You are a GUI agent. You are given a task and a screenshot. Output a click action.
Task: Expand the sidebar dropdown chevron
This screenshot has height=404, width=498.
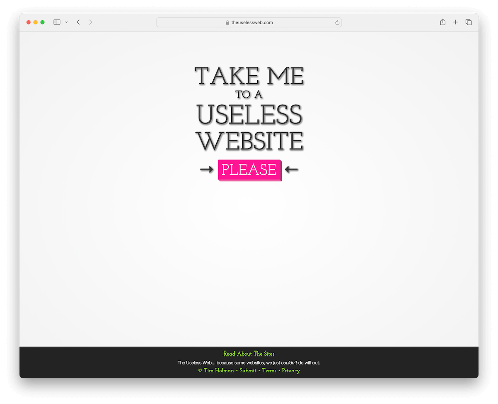click(x=66, y=22)
